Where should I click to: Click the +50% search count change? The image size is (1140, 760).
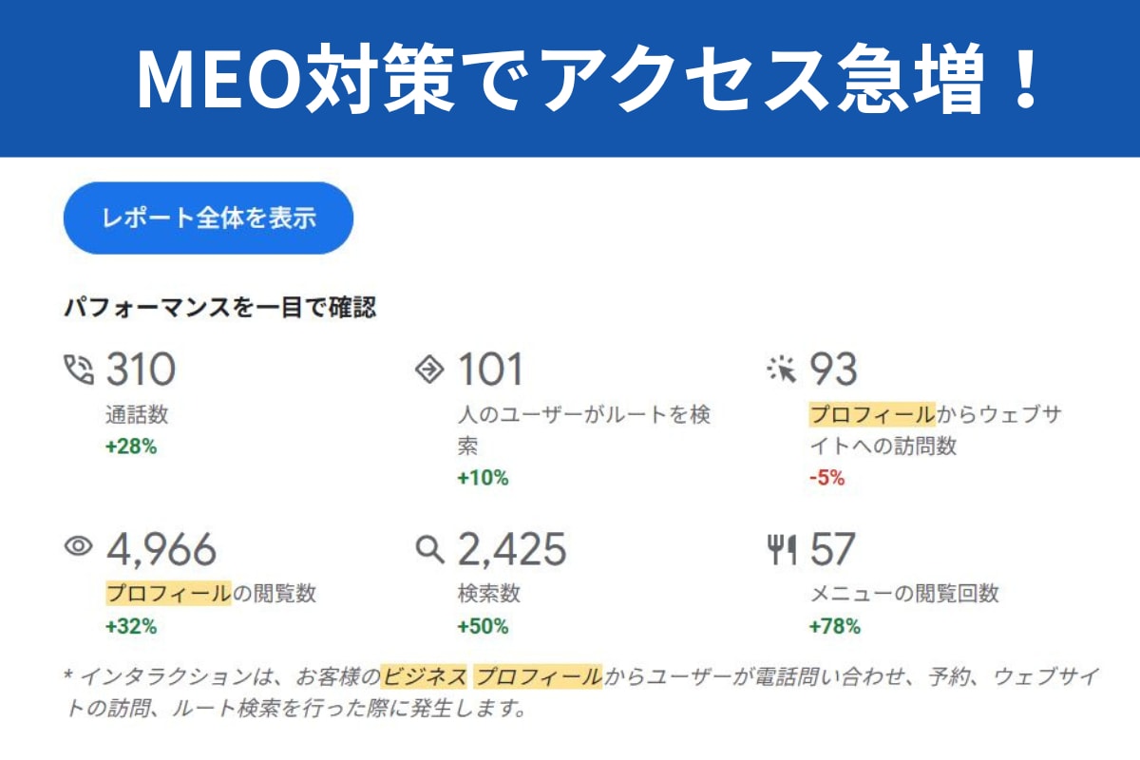(x=483, y=626)
